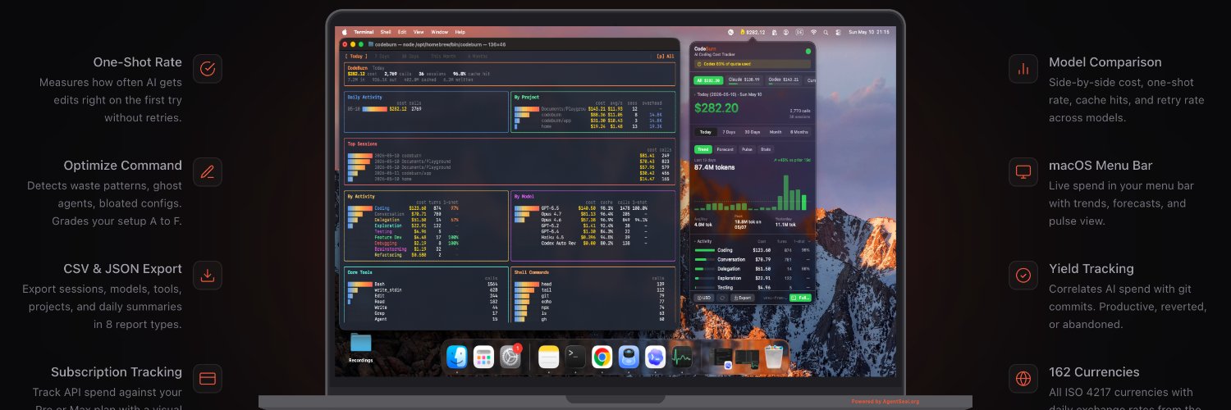The width and height of the screenshot is (1231, 410).
Task: Click the Optimize Command pencil icon
Action: tap(208, 172)
